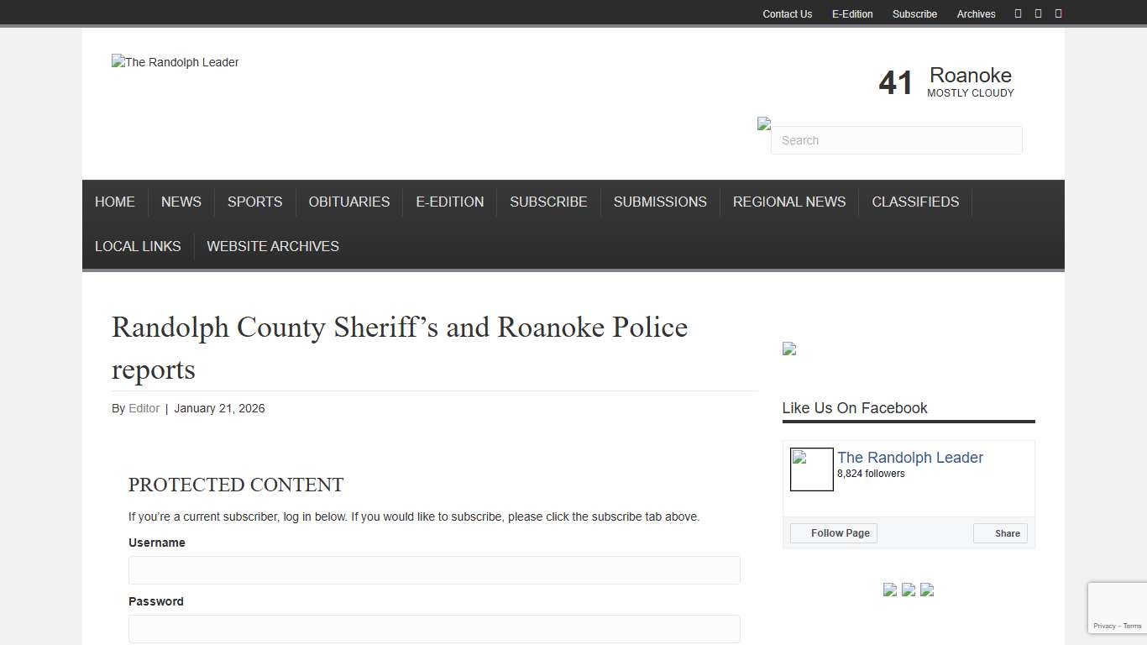Image resolution: width=1147 pixels, height=645 pixels.
Task: Open the Twitter icon in the top bar
Action: (1038, 13)
